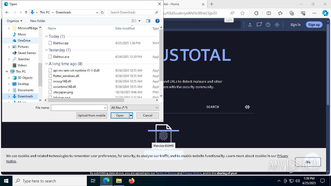Close the VirusTotal browser tab

click(203, 4)
